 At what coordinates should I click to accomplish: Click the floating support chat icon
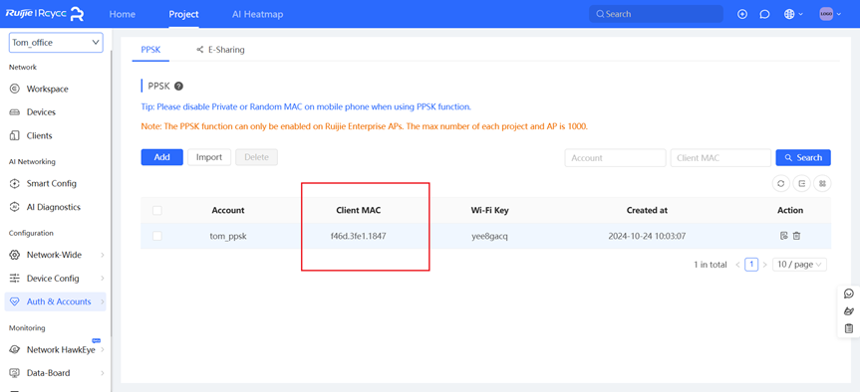point(849,294)
